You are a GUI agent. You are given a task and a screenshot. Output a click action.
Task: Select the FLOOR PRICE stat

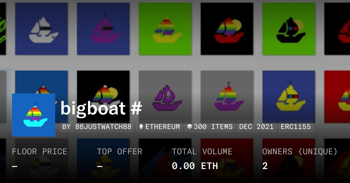click(39, 159)
